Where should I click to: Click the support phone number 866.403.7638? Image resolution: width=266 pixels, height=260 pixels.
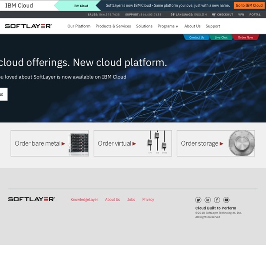click(151, 15)
